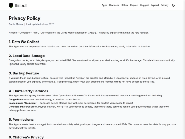Click the 'Google Fonts' bold text
The image size is (185, 139).
(x=16, y=100)
